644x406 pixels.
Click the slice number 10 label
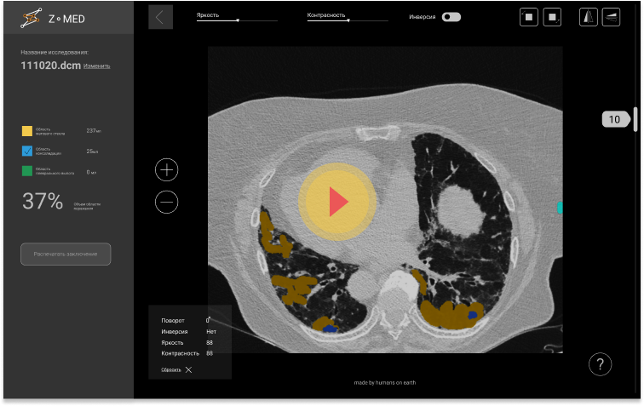615,119
